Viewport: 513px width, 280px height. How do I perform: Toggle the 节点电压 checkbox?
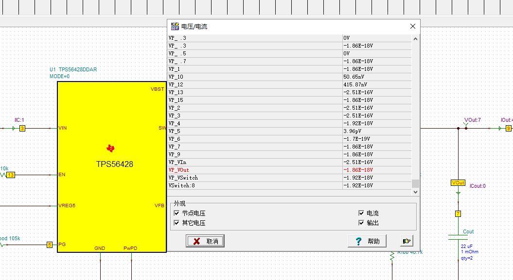click(x=177, y=213)
